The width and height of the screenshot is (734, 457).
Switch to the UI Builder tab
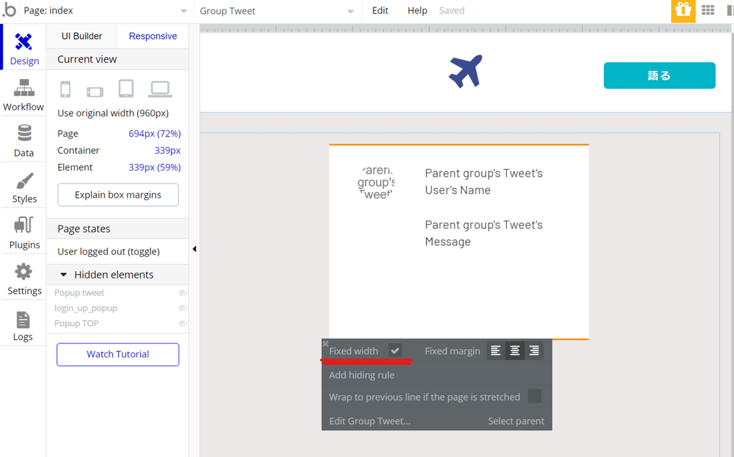point(82,36)
